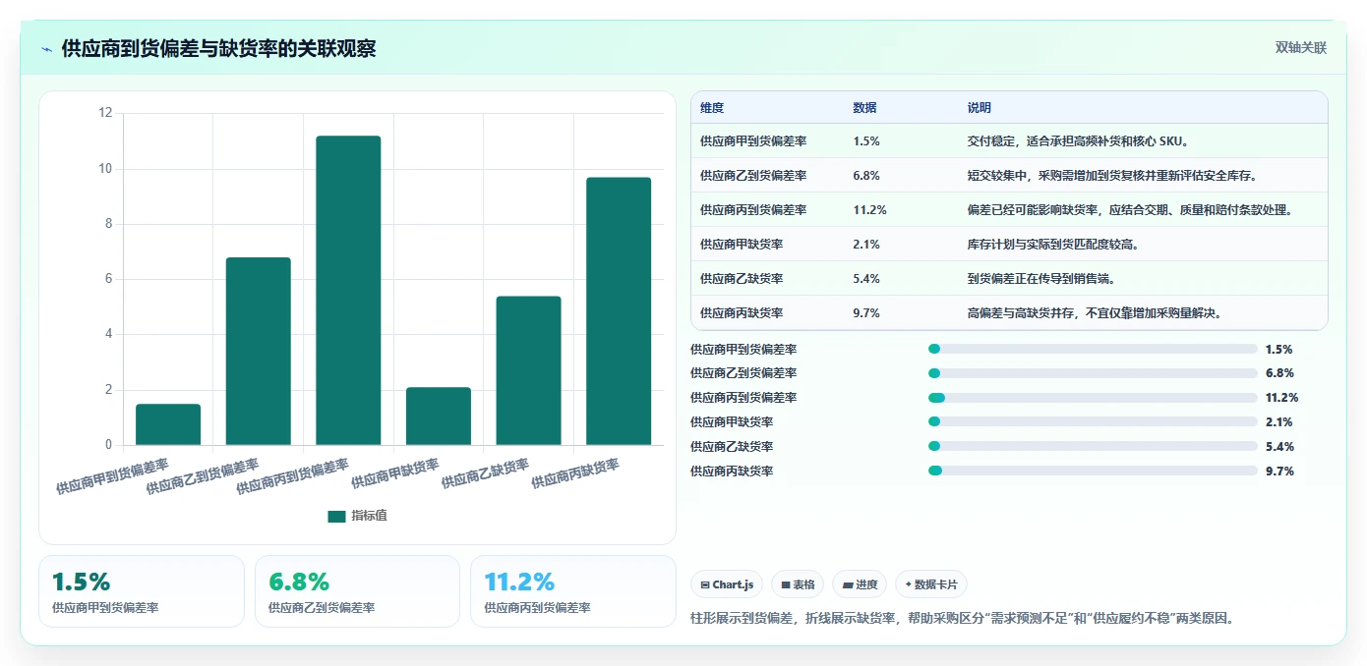Click the table value 11.2%
The width and height of the screenshot is (1367, 666).
(870, 210)
